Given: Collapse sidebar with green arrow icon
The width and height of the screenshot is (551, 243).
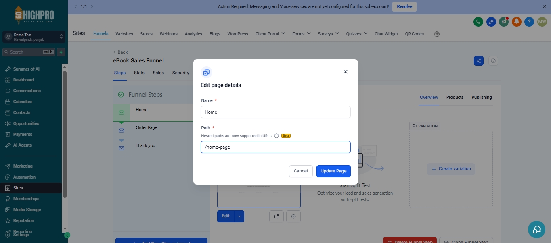Looking at the screenshot, I should point(67,235).
